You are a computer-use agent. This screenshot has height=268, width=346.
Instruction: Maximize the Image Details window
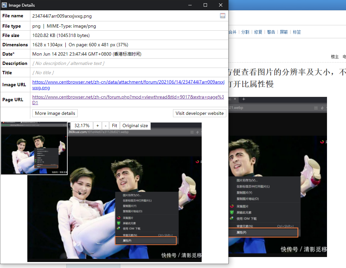point(205,5)
